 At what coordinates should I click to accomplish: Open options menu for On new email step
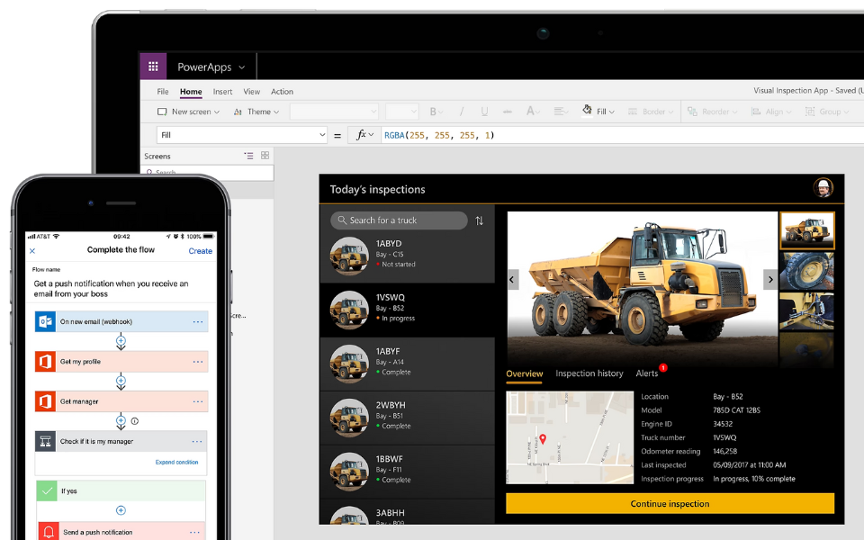198,322
